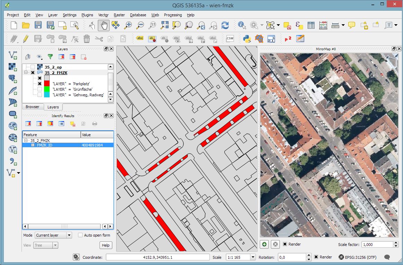Open the attribute table icon
Screen dimensions: 403x265
pos(311,25)
